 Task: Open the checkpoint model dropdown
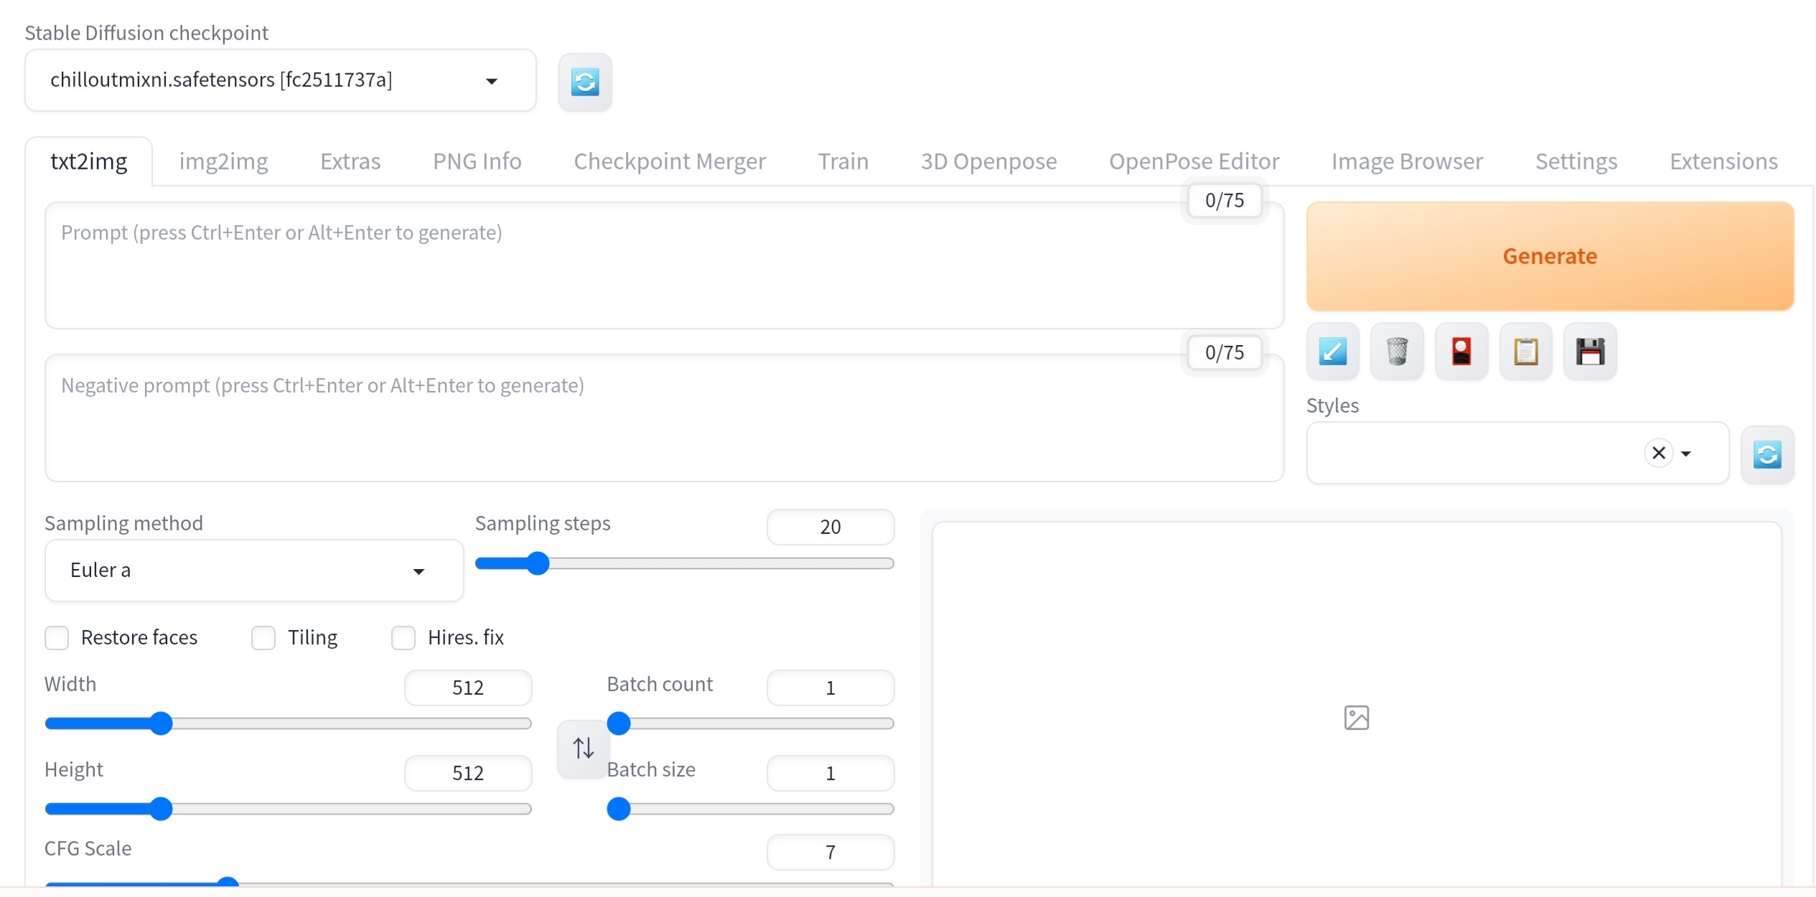[491, 80]
